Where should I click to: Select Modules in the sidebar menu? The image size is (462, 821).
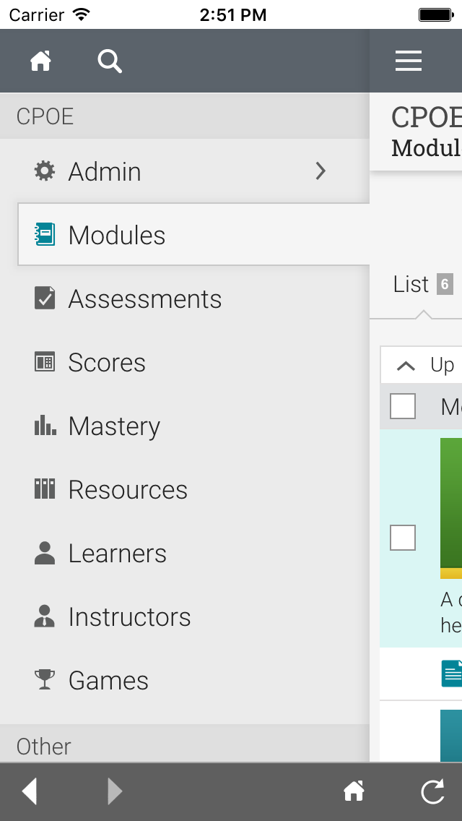(193, 234)
